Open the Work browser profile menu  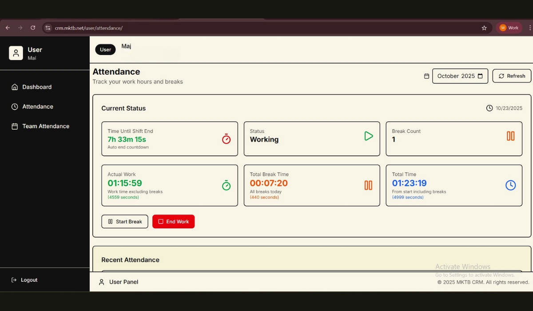click(x=509, y=28)
